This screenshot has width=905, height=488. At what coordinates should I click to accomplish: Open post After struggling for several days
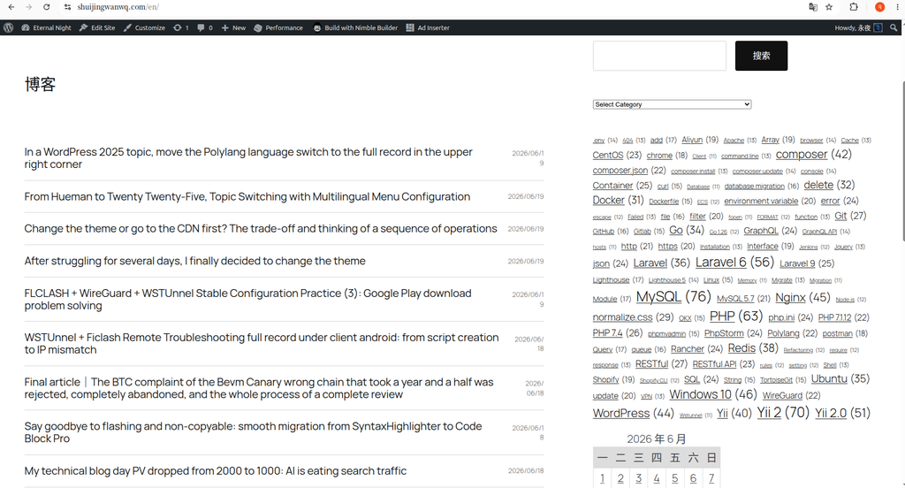[x=194, y=261]
